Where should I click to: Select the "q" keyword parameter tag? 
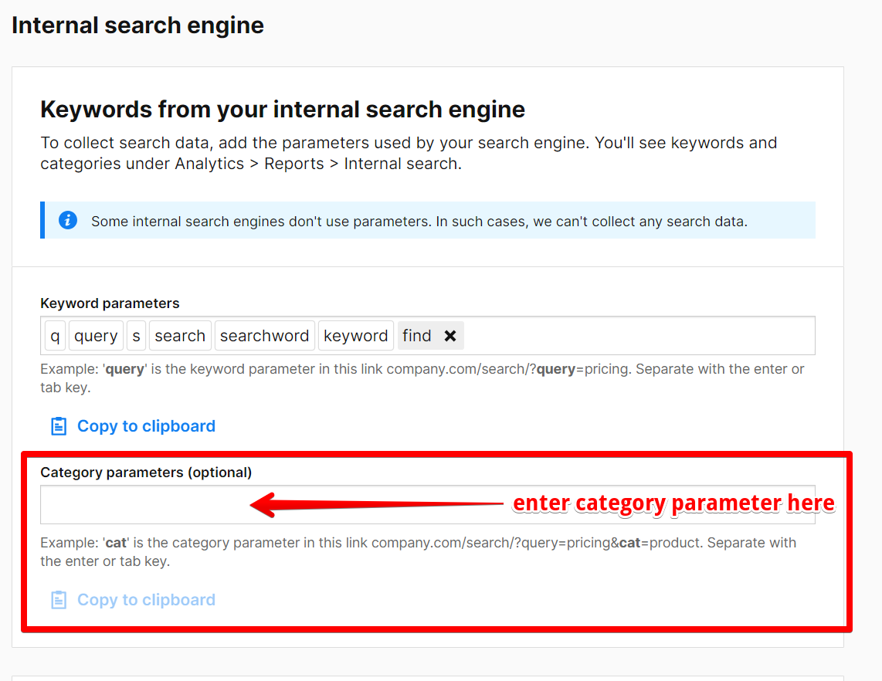click(54, 335)
